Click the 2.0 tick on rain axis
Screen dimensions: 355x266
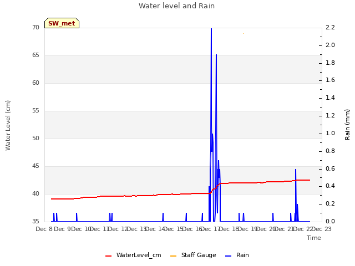[x=330, y=45]
